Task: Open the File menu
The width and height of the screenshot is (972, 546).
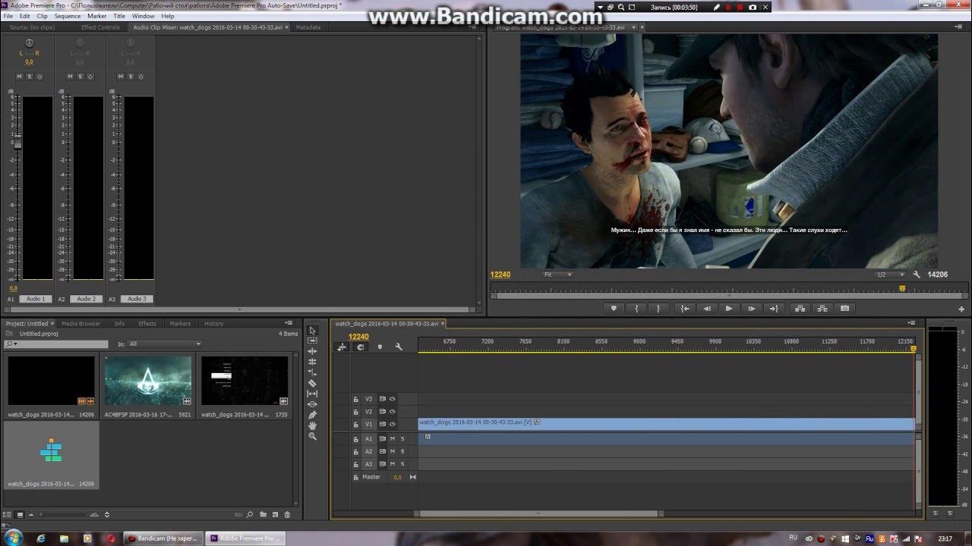Action: pyautogui.click(x=8, y=16)
